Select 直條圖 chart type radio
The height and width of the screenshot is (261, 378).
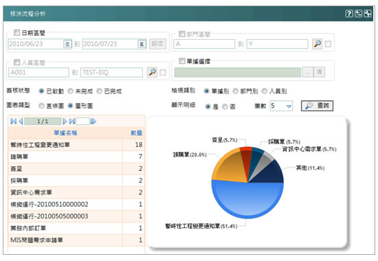click(x=41, y=106)
